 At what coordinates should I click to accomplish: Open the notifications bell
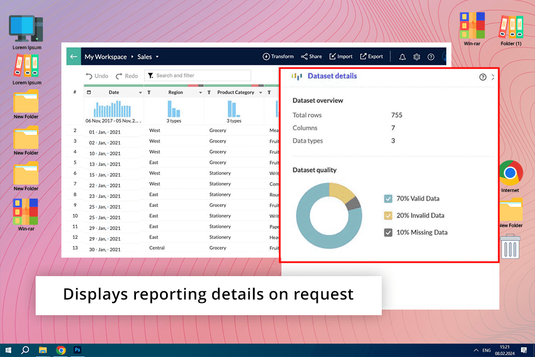pyautogui.click(x=402, y=56)
